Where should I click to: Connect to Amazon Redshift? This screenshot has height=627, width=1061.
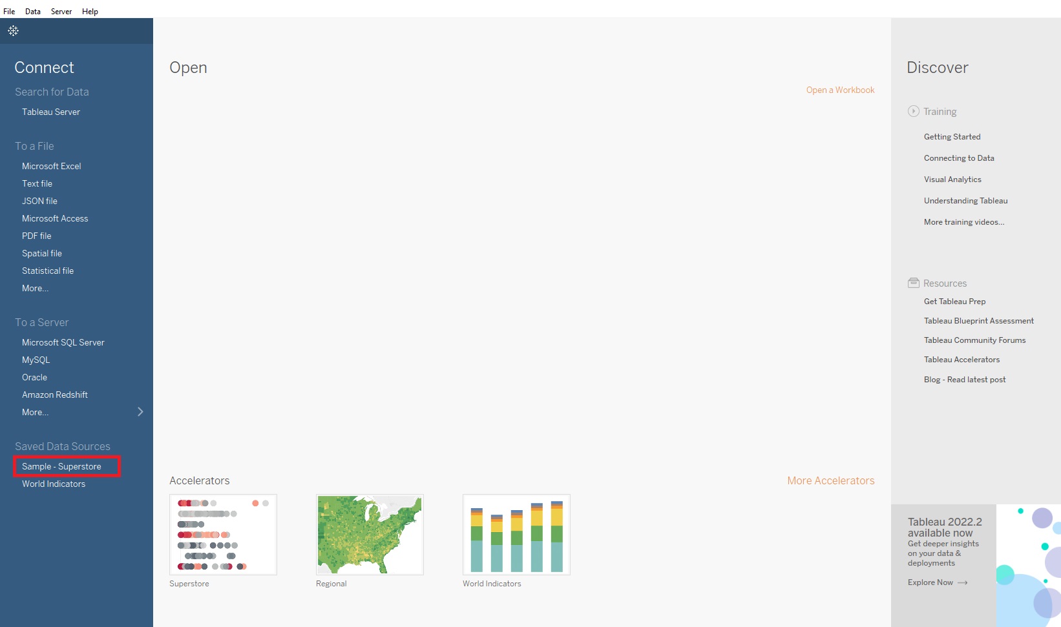coord(55,395)
